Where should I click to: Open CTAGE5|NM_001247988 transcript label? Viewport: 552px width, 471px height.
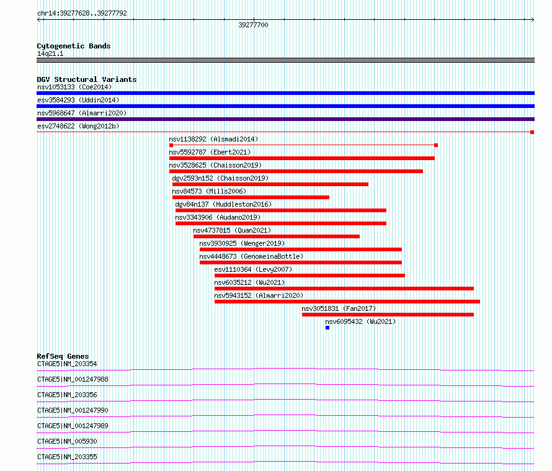click(73, 379)
